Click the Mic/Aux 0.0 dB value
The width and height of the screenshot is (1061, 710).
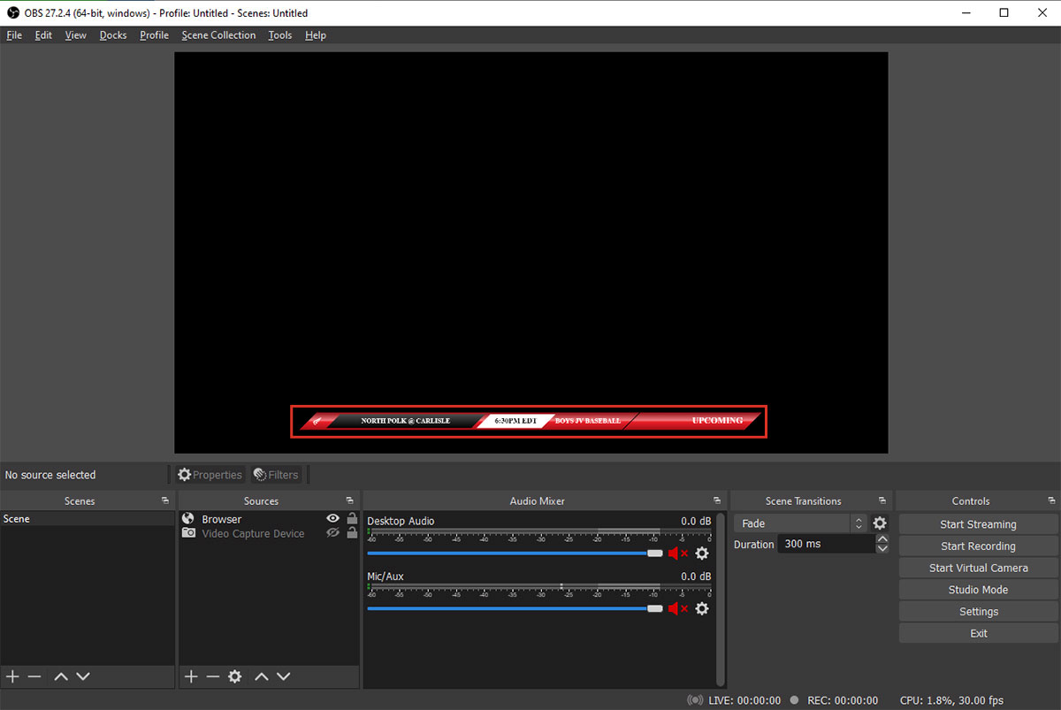click(x=696, y=576)
